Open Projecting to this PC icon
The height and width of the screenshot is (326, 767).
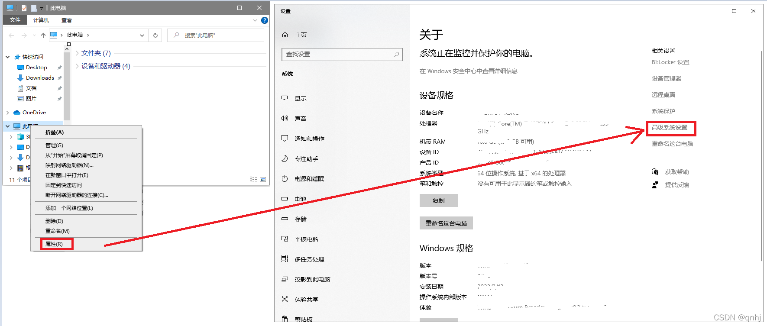click(285, 279)
